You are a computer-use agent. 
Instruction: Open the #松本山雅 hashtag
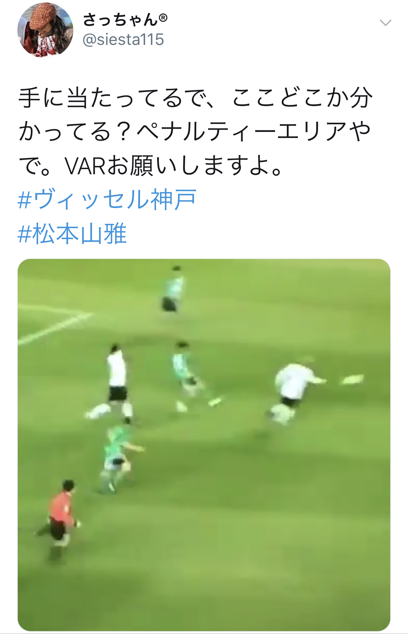(72, 234)
